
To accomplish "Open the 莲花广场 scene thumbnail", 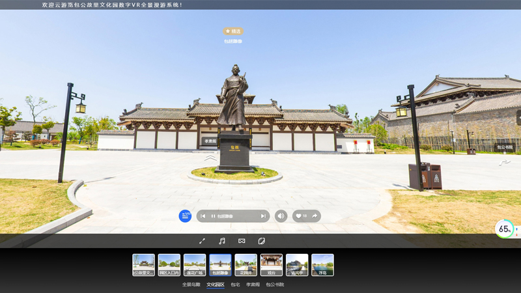I will pyautogui.click(x=195, y=265).
